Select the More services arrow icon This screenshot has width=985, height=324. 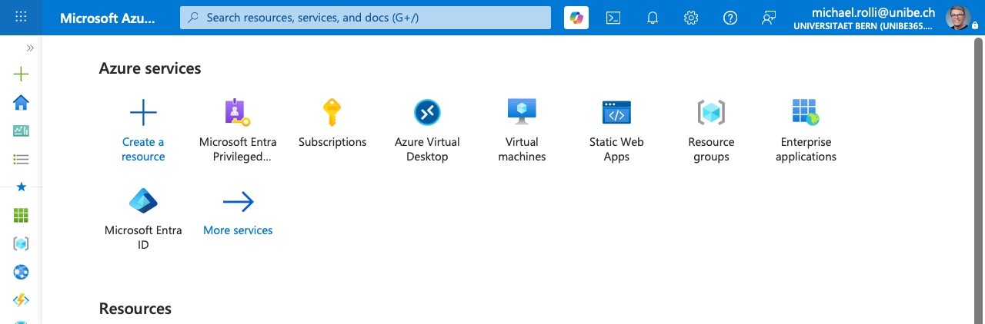pyautogui.click(x=238, y=202)
